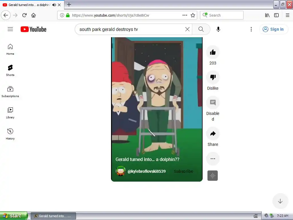The image size is (293, 220).
Task: Open History in the sidebar
Action: click(10, 134)
